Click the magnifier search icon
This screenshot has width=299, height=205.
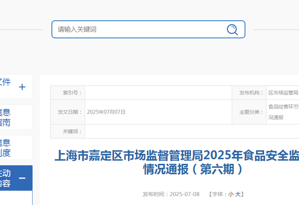[x=232, y=29]
